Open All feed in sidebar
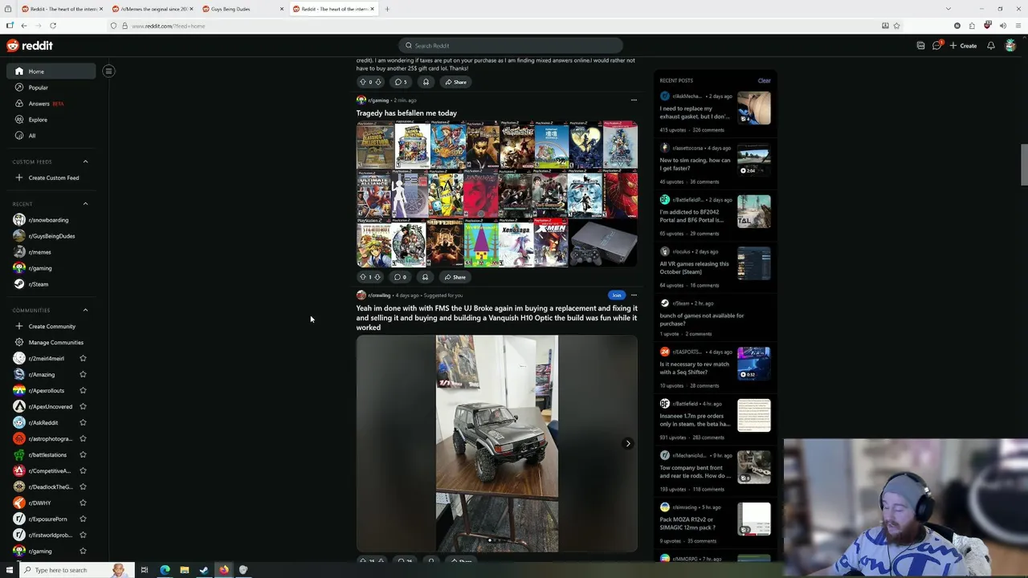The height and width of the screenshot is (578, 1028). point(51,136)
